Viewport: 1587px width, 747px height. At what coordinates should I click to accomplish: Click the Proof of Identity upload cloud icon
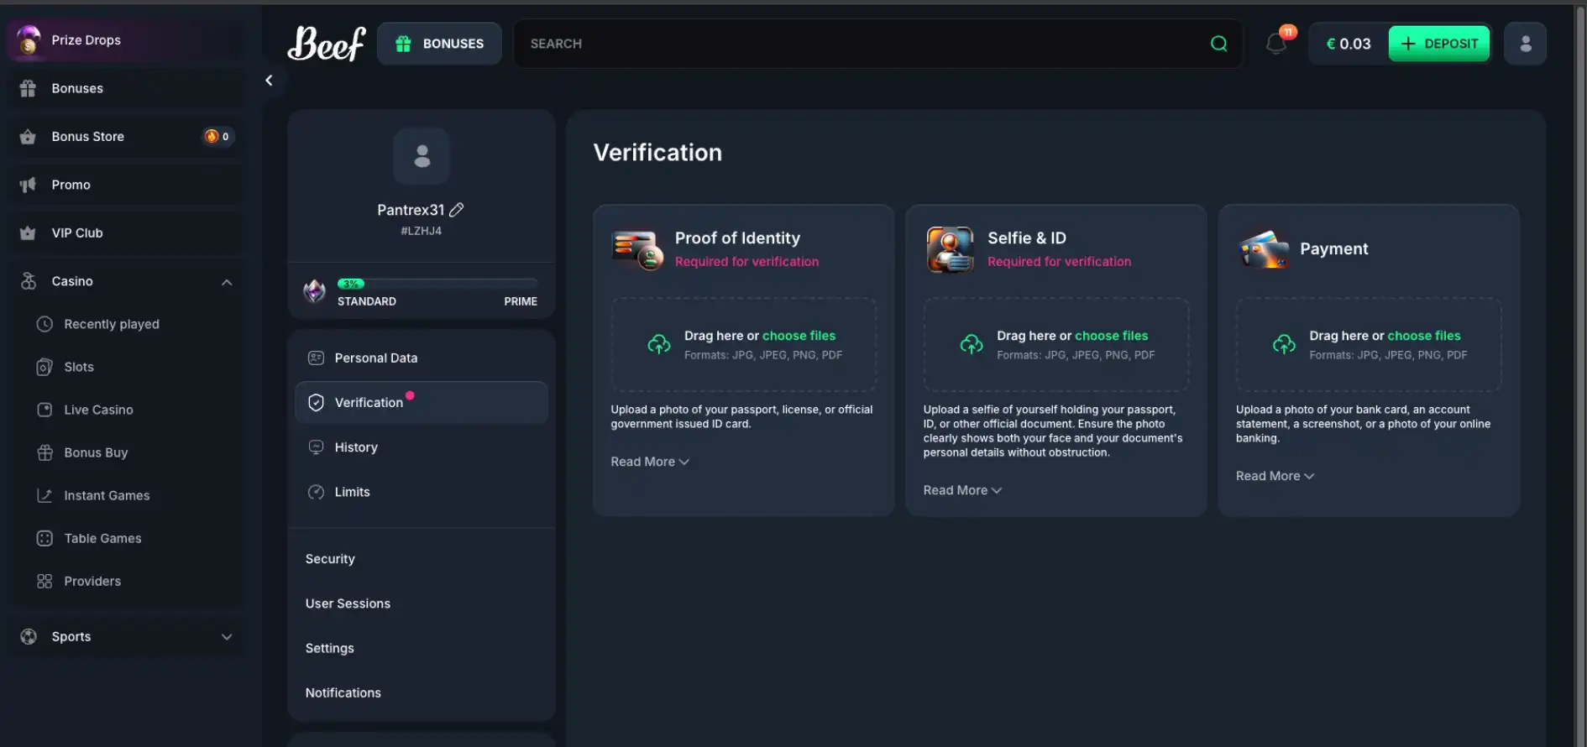(659, 344)
